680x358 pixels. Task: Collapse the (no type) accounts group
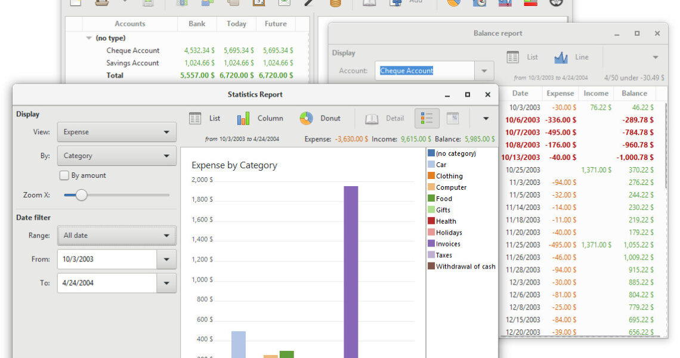[89, 38]
